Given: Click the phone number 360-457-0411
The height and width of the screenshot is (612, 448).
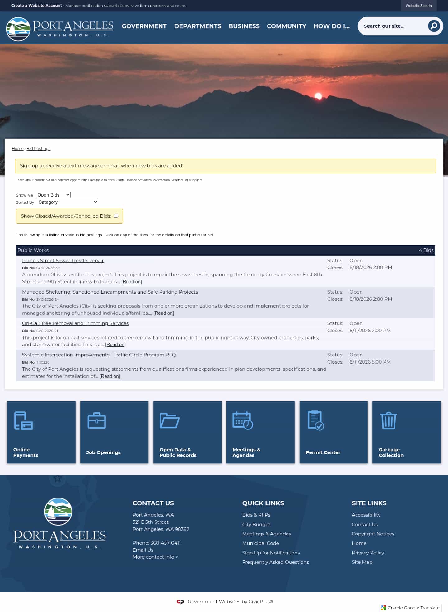Looking at the screenshot, I should 165,543.
